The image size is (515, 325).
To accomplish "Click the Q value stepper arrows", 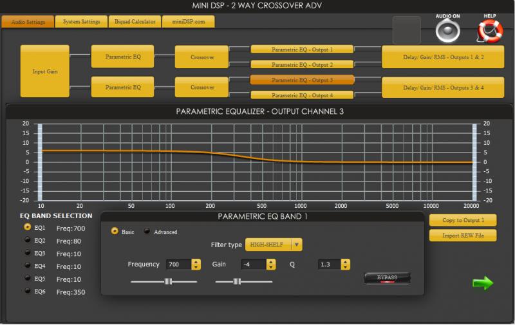I will pos(346,265).
